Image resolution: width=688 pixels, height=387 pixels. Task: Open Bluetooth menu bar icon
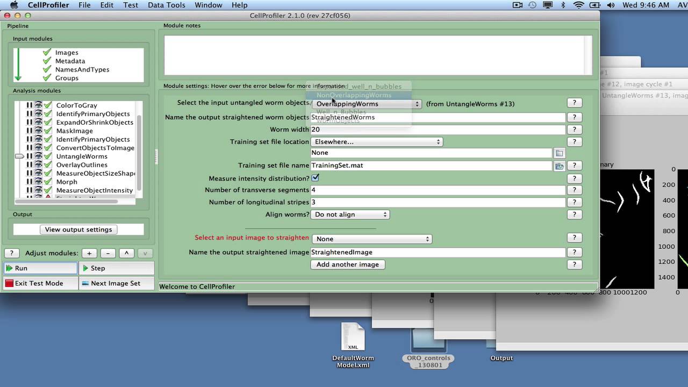pos(563,5)
